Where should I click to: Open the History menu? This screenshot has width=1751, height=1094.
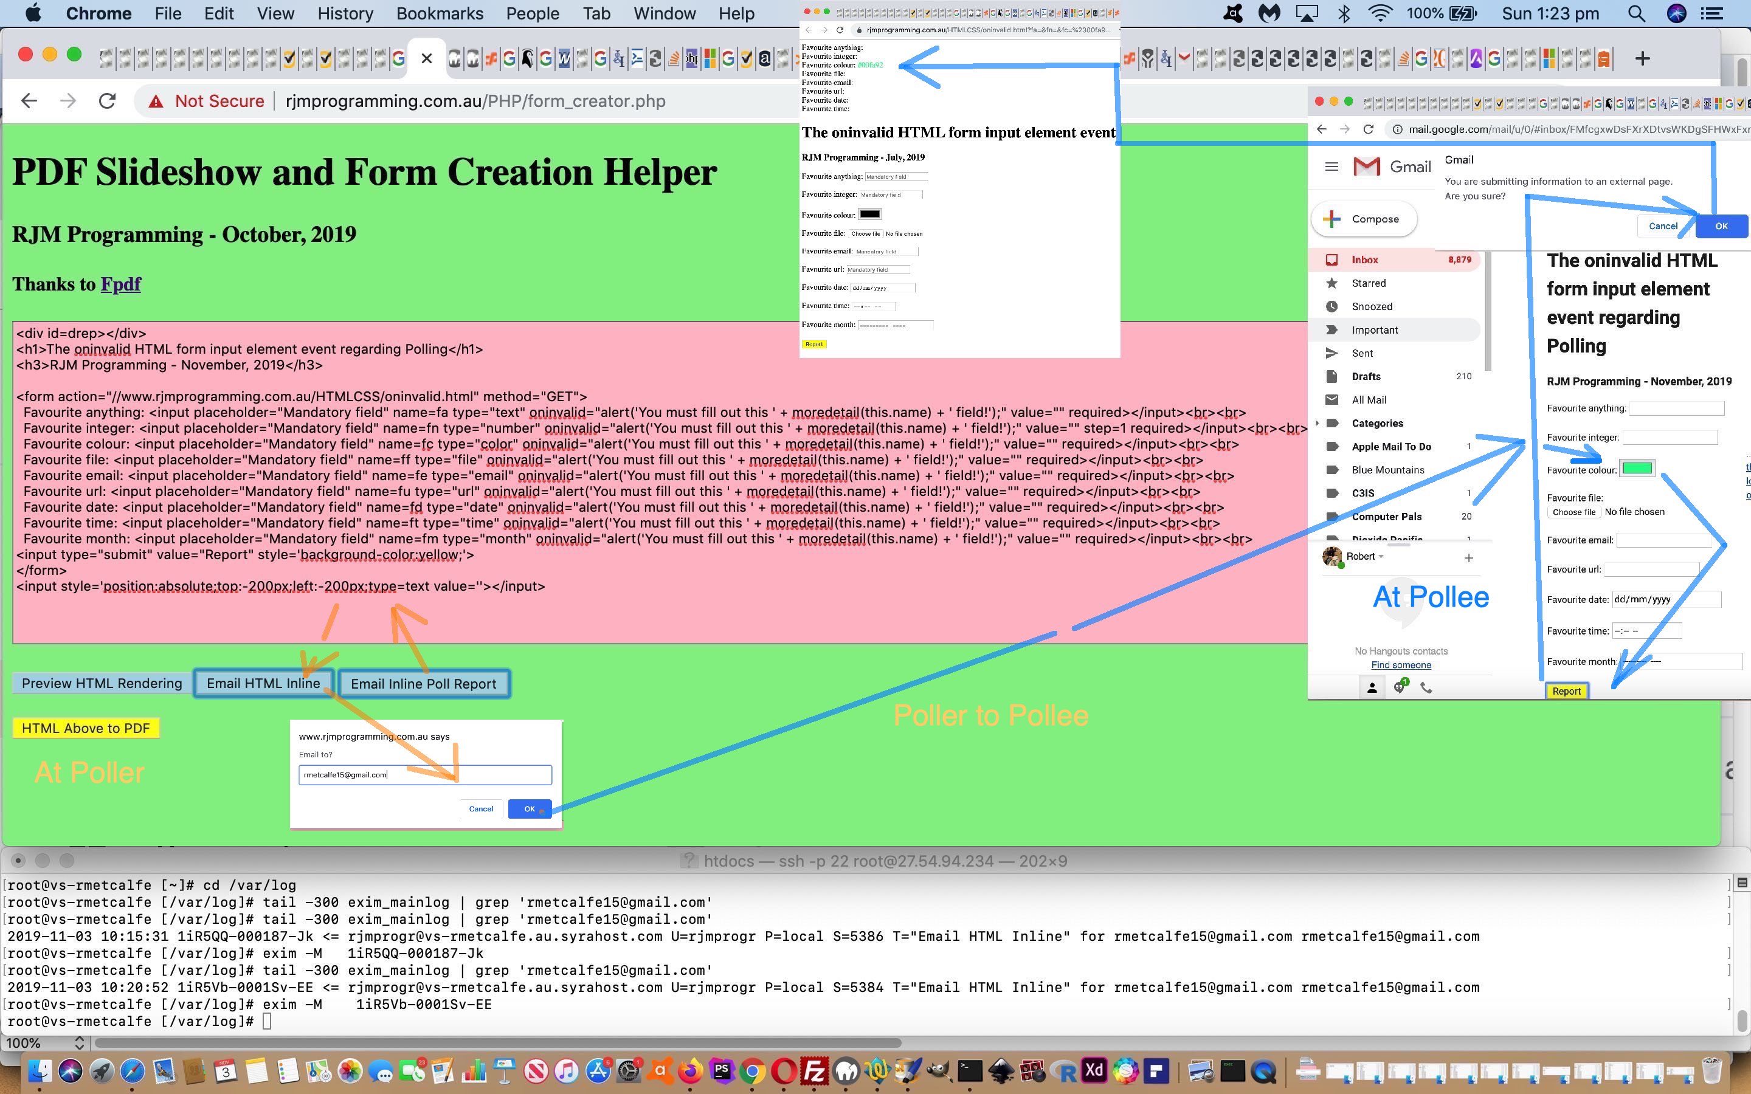pos(345,14)
